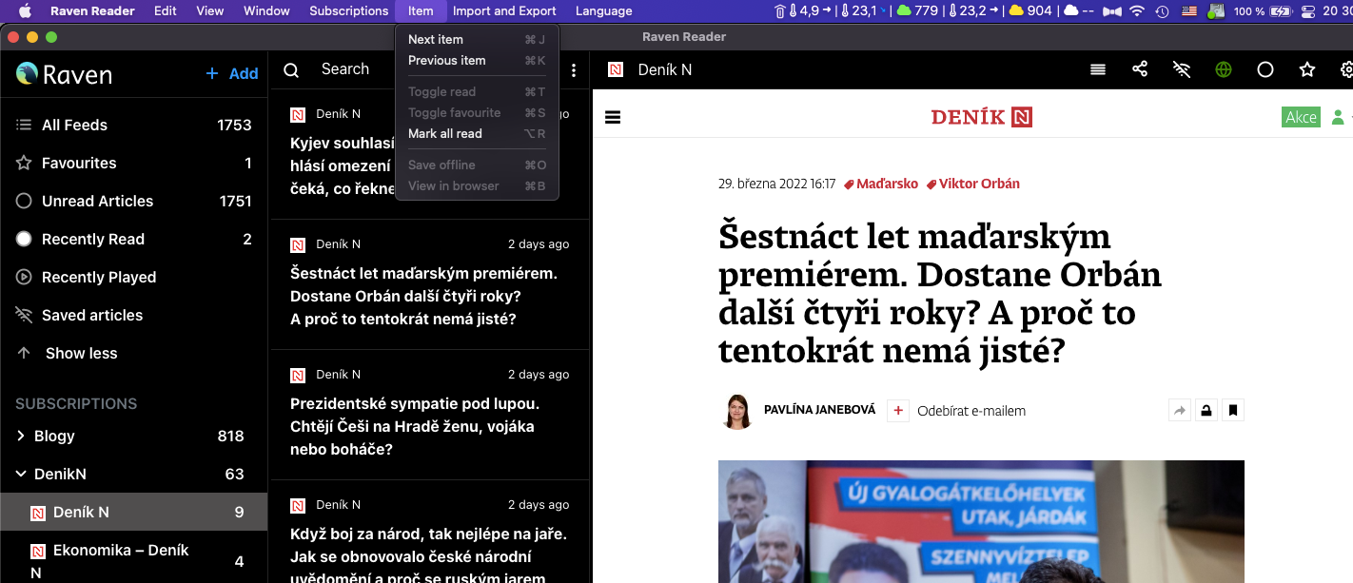Image resolution: width=1353 pixels, height=583 pixels.
Task: Open the Subscriptions menu
Action: pos(348,10)
